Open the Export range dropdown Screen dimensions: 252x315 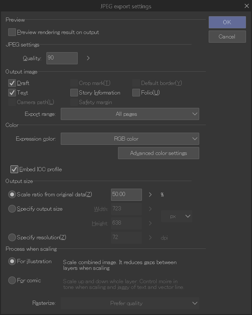tap(130, 114)
